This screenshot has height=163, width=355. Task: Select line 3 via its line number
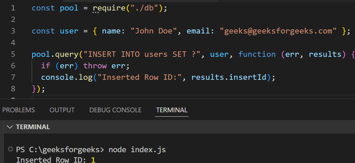pyautogui.click(x=13, y=31)
